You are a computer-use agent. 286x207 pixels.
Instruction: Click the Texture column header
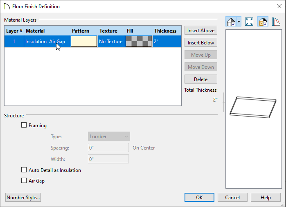click(108, 31)
